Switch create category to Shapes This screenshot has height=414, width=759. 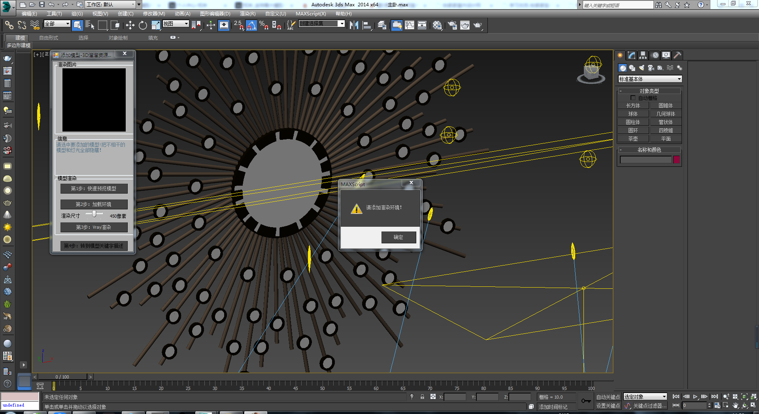[632, 68]
